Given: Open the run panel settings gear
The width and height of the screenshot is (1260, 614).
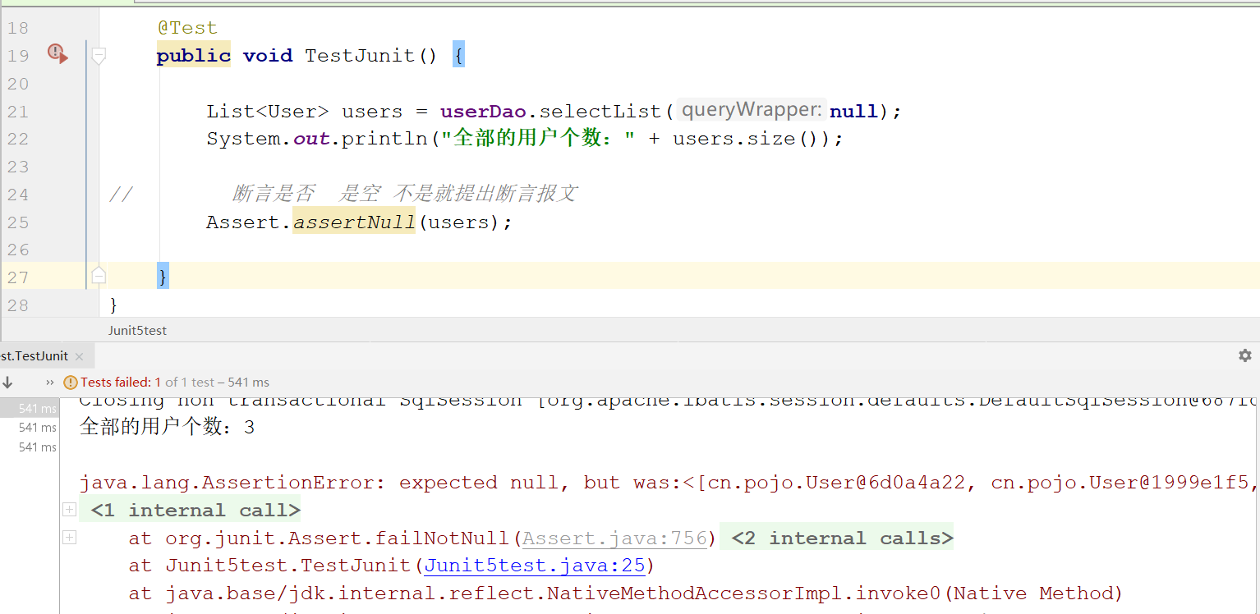Looking at the screenshot, I should pyautogui.click(x=1245, y=355).
